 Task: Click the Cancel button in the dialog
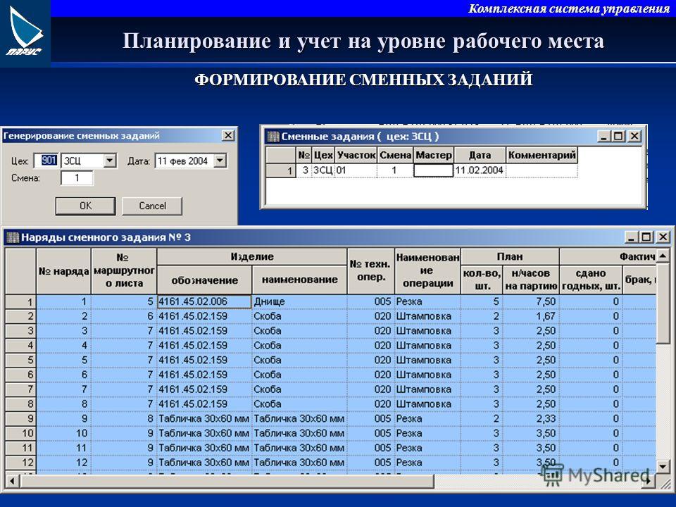click(x=152, y=206)
